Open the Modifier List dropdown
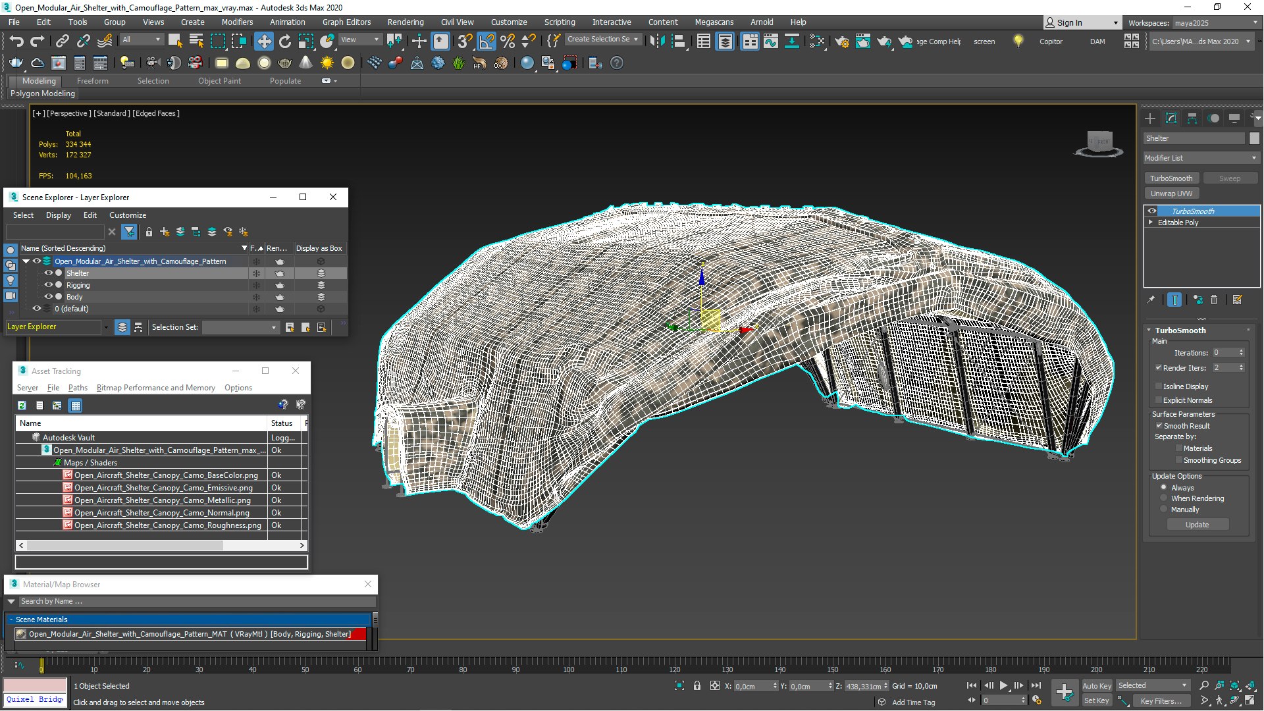Screen dimensions: 1264x711 pos(1201,158)
